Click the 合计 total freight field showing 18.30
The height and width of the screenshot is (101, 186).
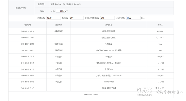pos(60,11)
